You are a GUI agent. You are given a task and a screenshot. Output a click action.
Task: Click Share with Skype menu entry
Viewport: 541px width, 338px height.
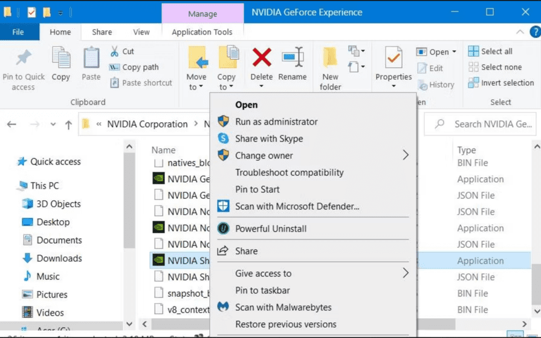[269, 138]
